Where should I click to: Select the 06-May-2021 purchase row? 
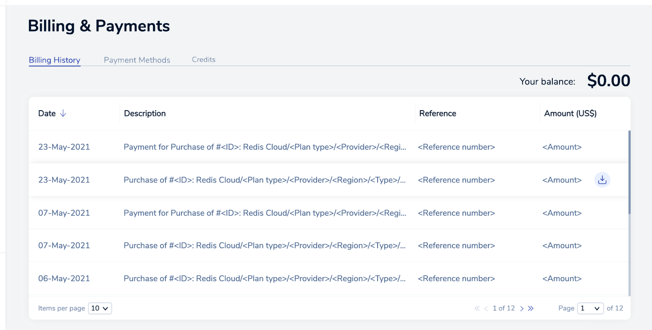(x=265, y=278)
